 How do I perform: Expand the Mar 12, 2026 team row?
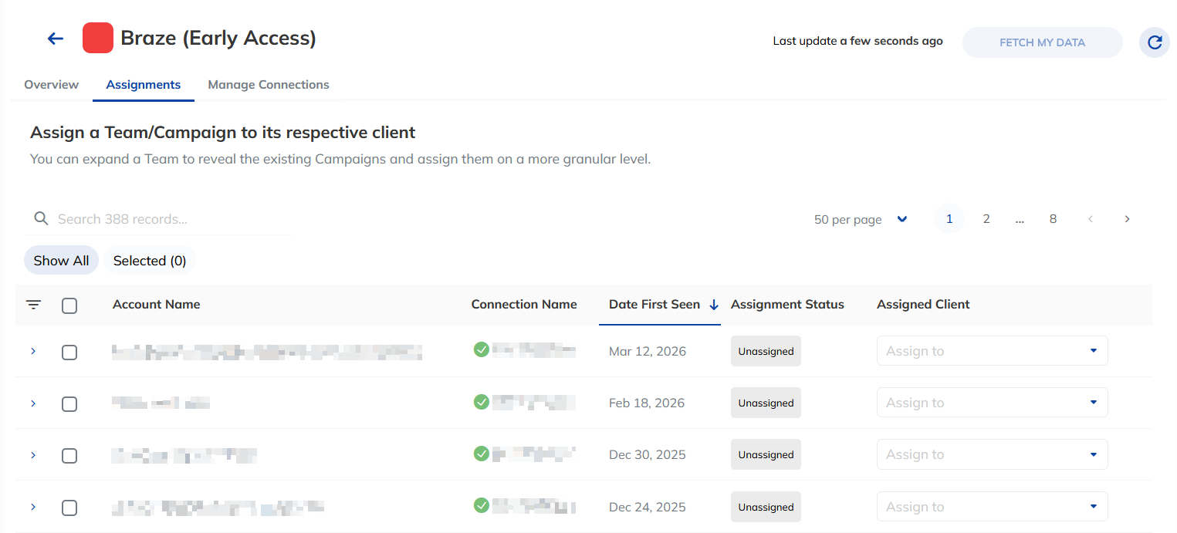(x=33, y=351)
